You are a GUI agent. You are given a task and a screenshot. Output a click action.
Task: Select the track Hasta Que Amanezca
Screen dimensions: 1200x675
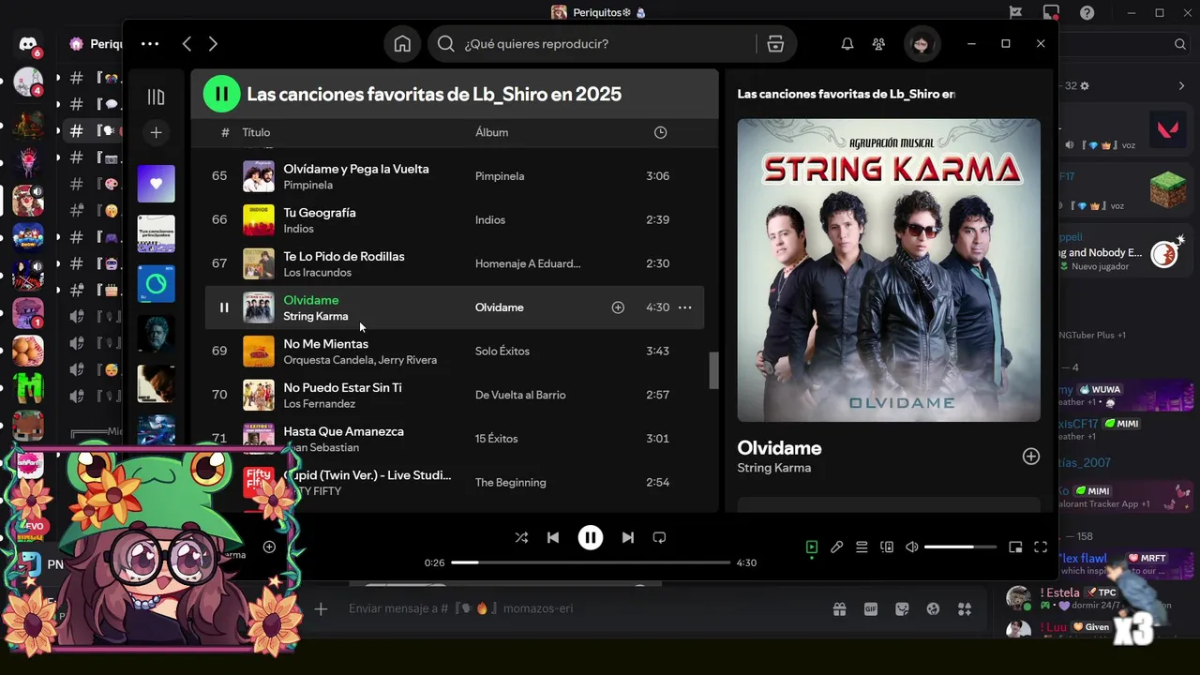(x=344, y=431)
